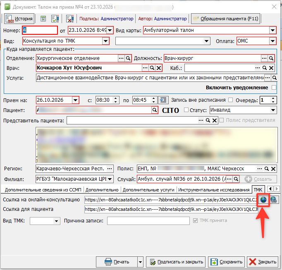The image size is (282, 270).
Task: Switch to Дополнительные сведения из ССМП tab
Action: coord(43,190)
